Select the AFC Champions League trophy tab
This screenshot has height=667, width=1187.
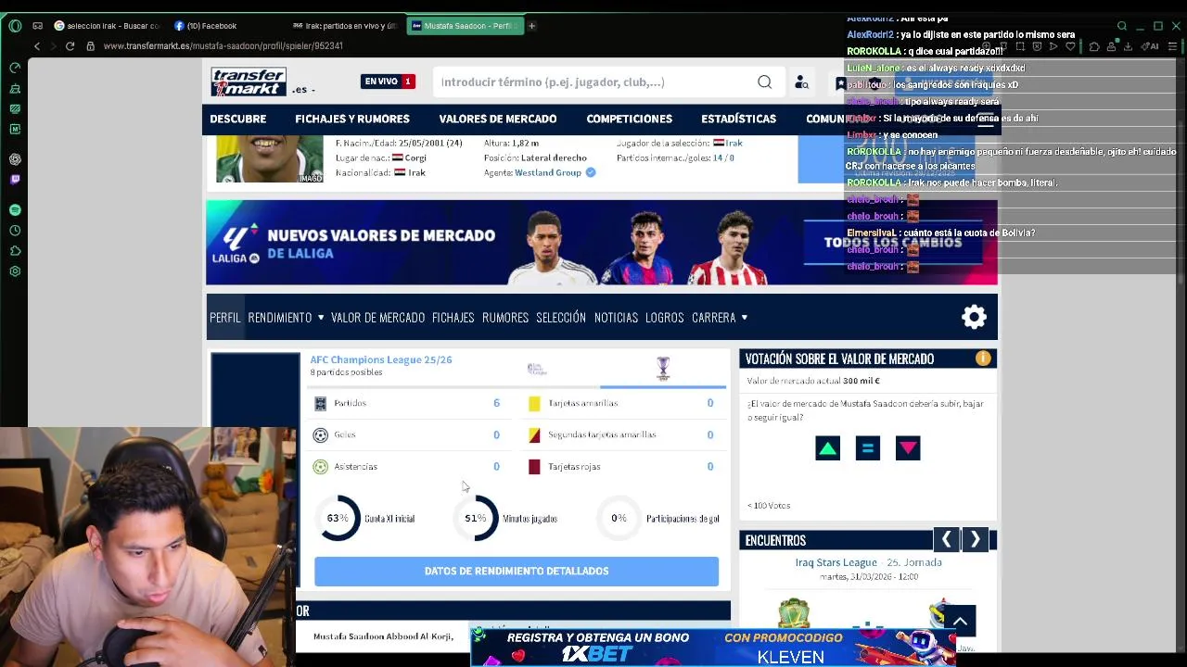[x=663, y=369]
